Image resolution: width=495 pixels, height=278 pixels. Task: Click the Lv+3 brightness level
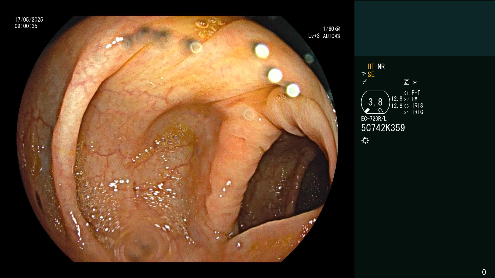[314, 36]
